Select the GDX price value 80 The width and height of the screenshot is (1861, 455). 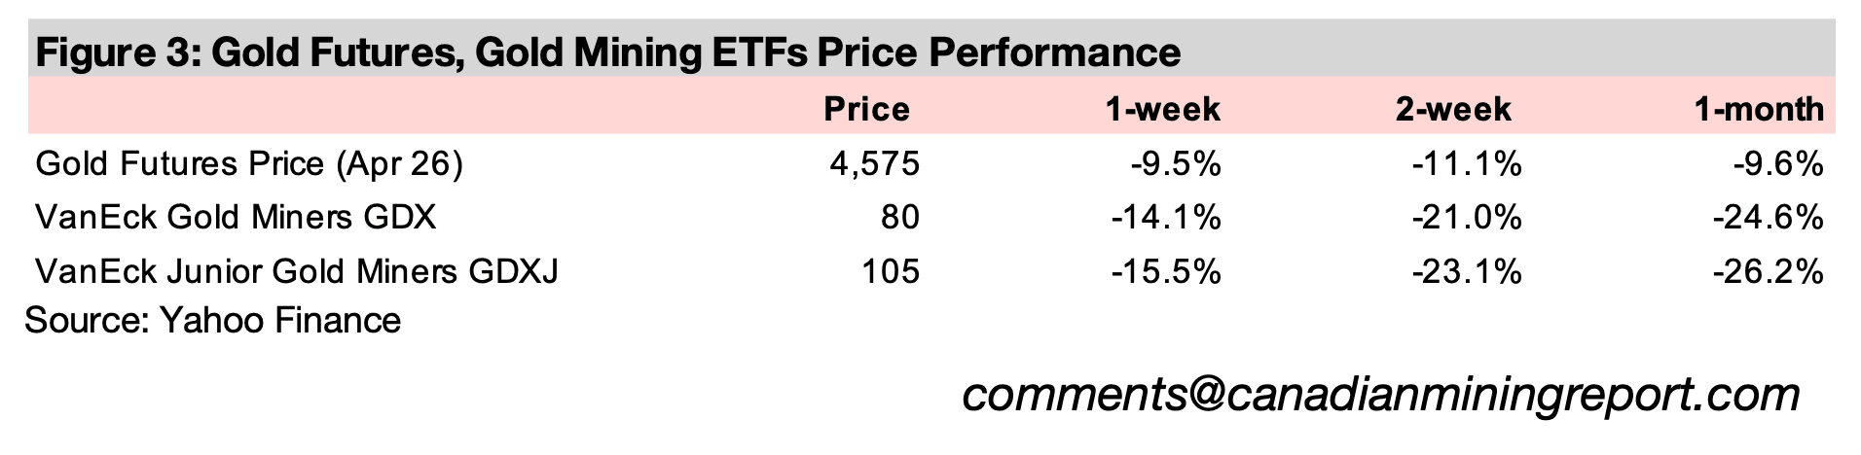(x=898, y=217)
